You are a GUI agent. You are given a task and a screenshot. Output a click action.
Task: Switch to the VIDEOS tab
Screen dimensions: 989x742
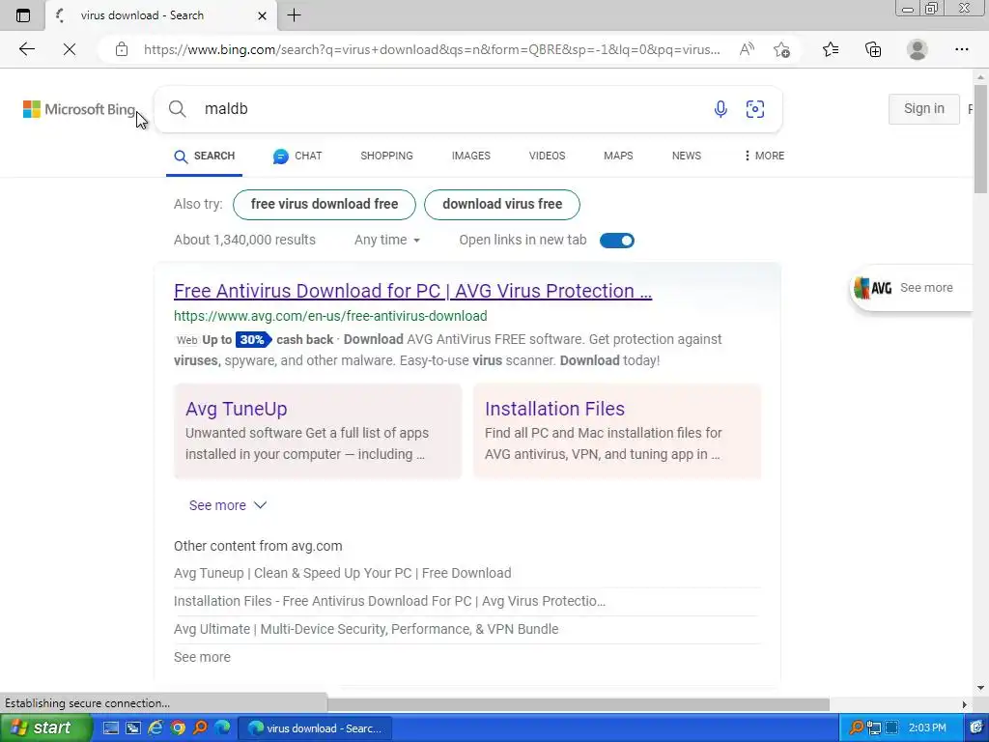[547, 156]
